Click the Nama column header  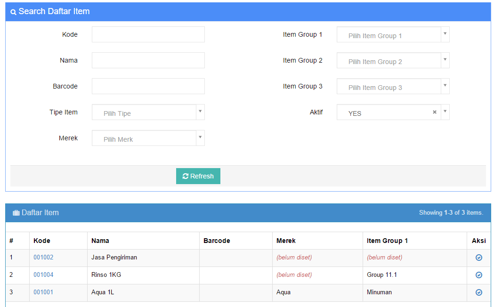(x=100, y=241)
